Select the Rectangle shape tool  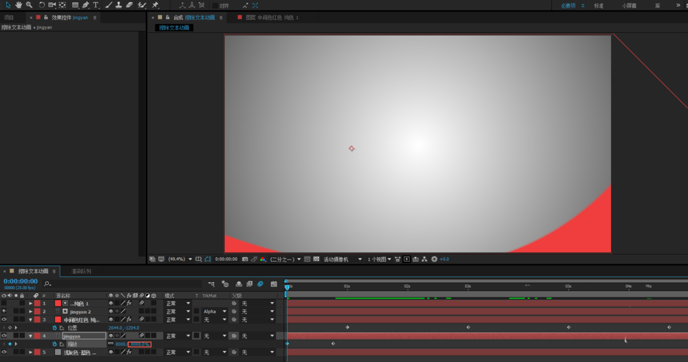75,6
